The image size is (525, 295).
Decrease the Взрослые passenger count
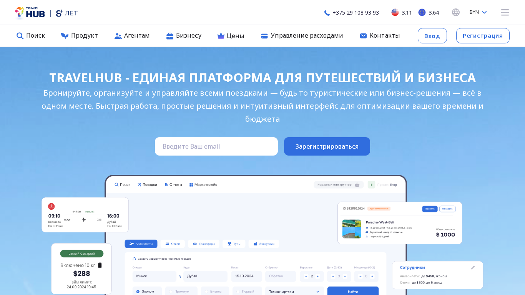[306, 276]
